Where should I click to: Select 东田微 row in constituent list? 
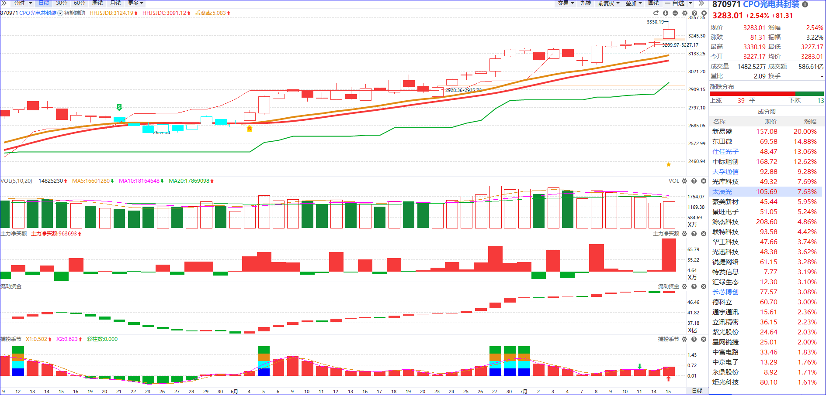click(765, 142)
